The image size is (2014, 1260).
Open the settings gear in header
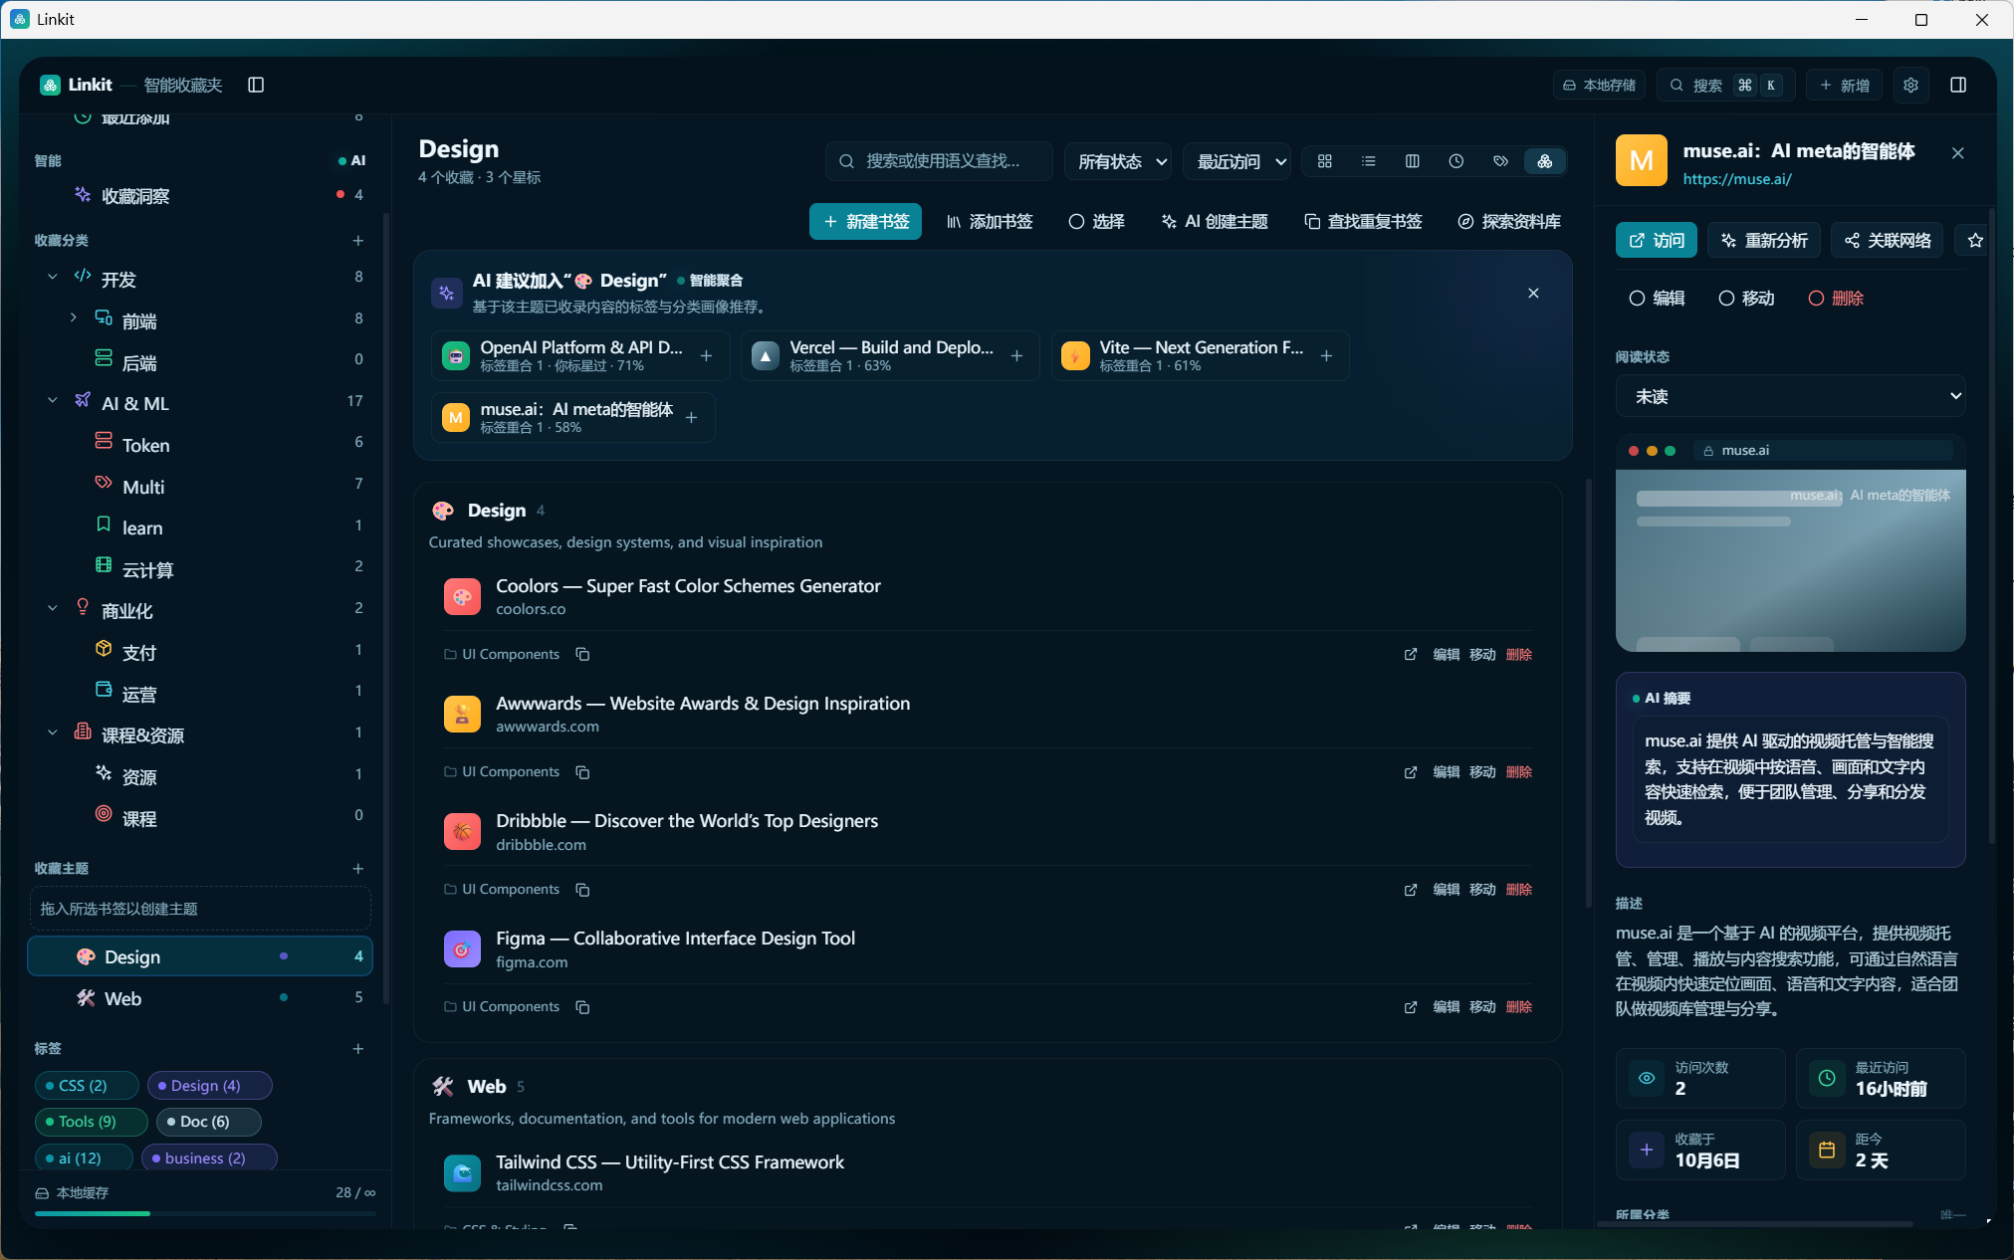pyautogui.click(x=1910, y=85)
